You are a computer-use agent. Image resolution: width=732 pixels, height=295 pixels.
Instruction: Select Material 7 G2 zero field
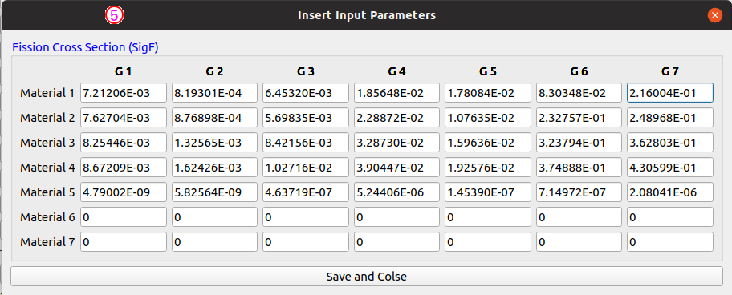point(215,242)
